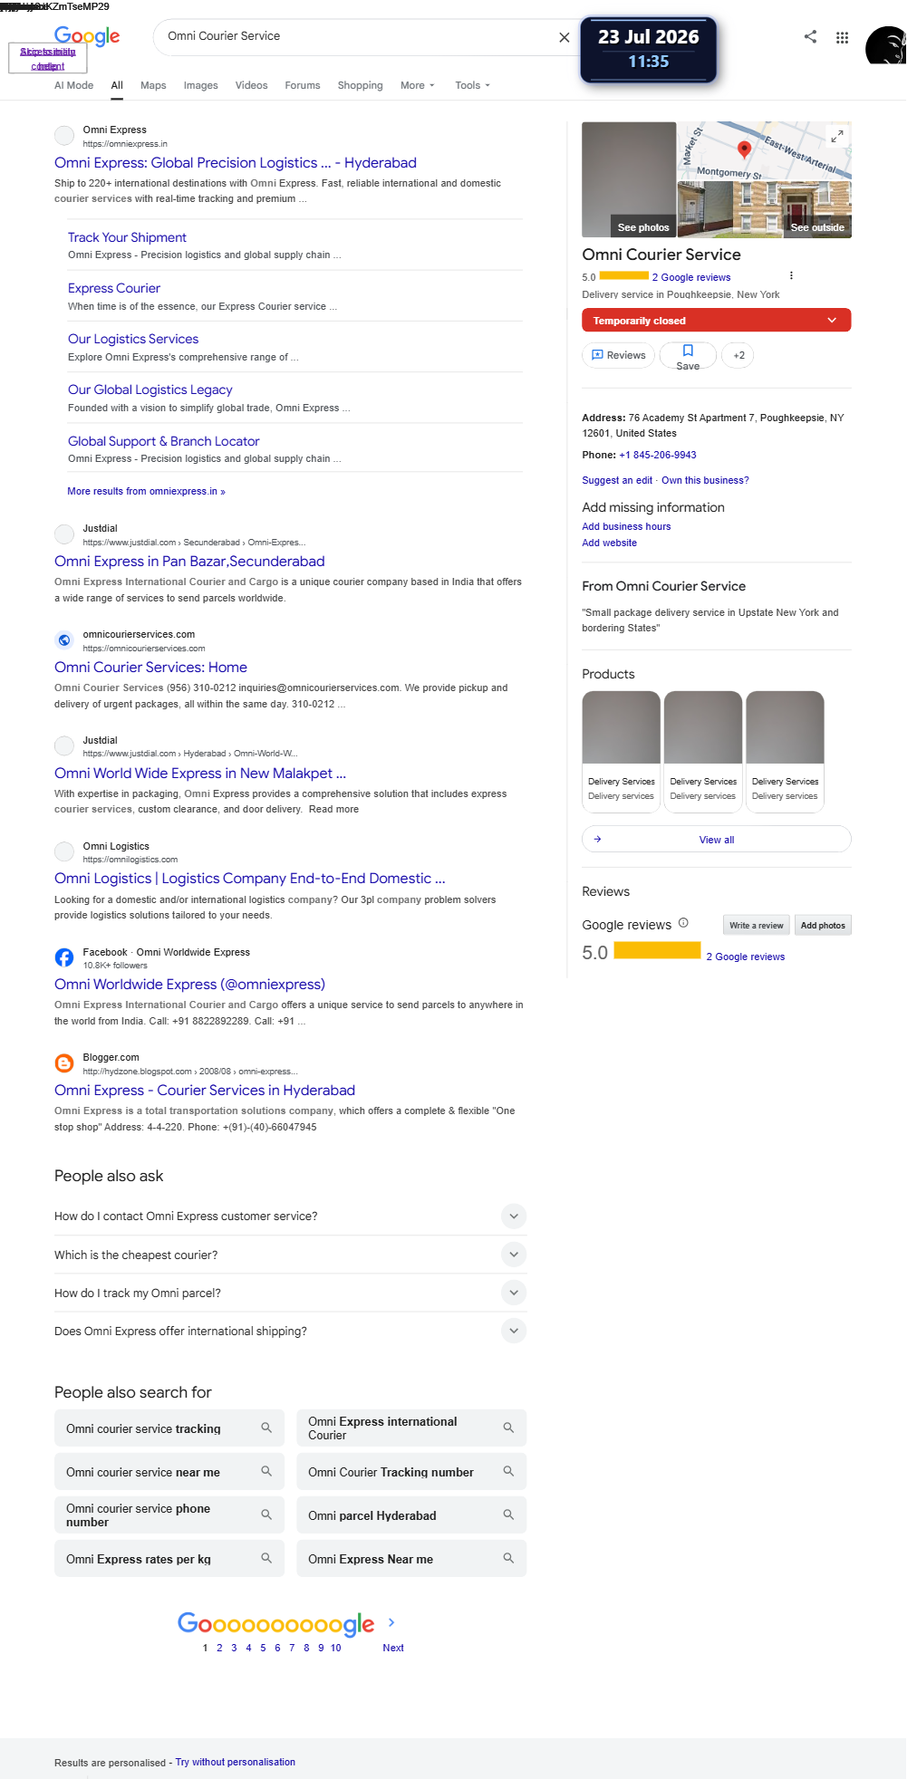Click the Suggest an edit link
Screen dimensions: 917x1779
(x=617, y=480)
